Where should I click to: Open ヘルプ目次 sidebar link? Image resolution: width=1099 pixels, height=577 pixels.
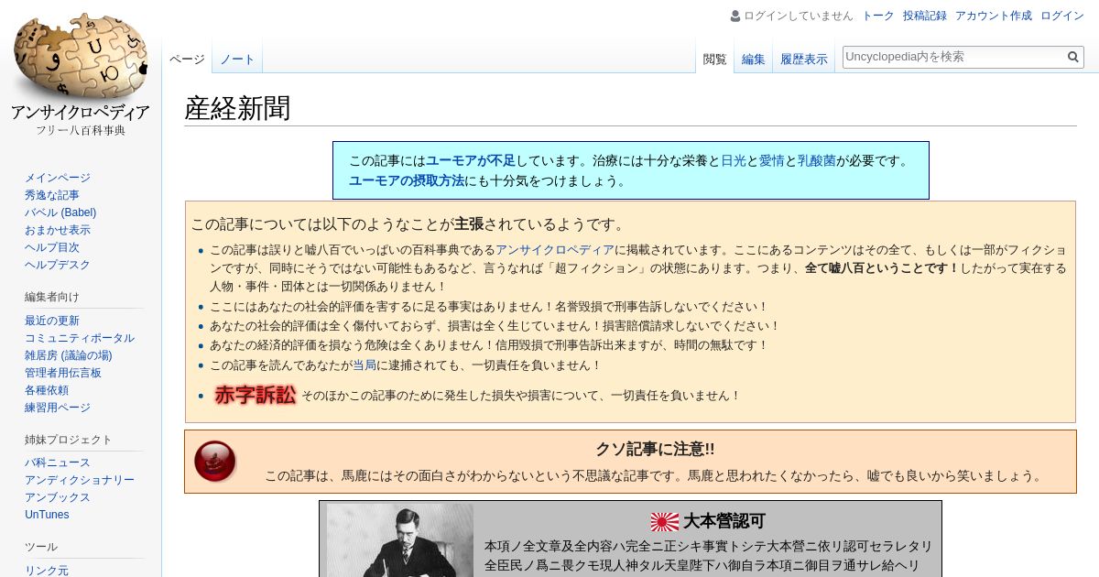pos(52,247)
